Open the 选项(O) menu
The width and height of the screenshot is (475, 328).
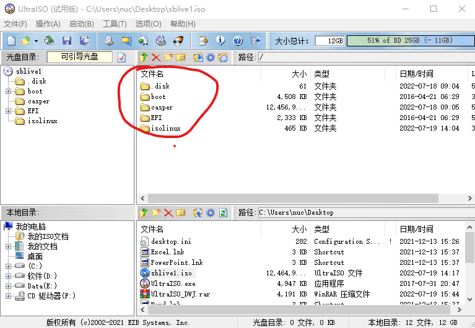(x=148, y=24)
